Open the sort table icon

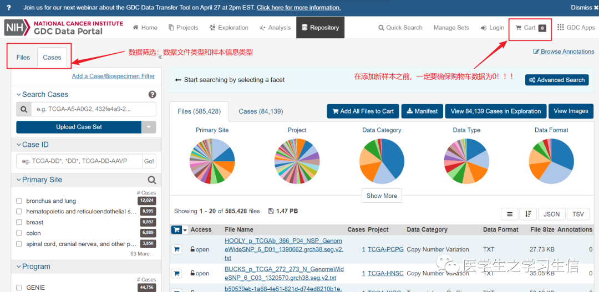[528, 214]
